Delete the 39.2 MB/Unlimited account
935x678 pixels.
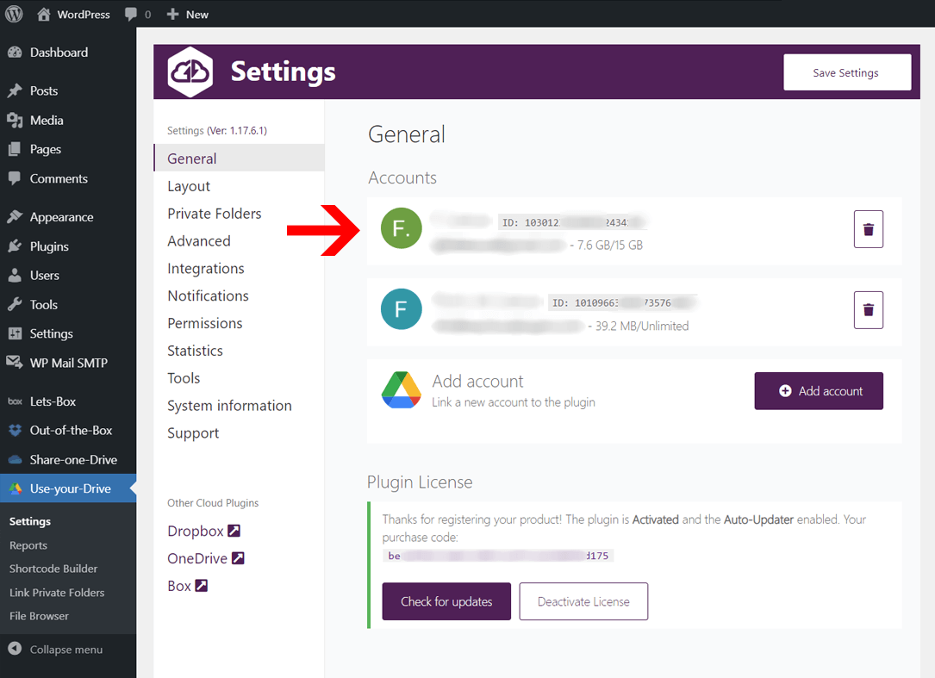pos(869,310)
